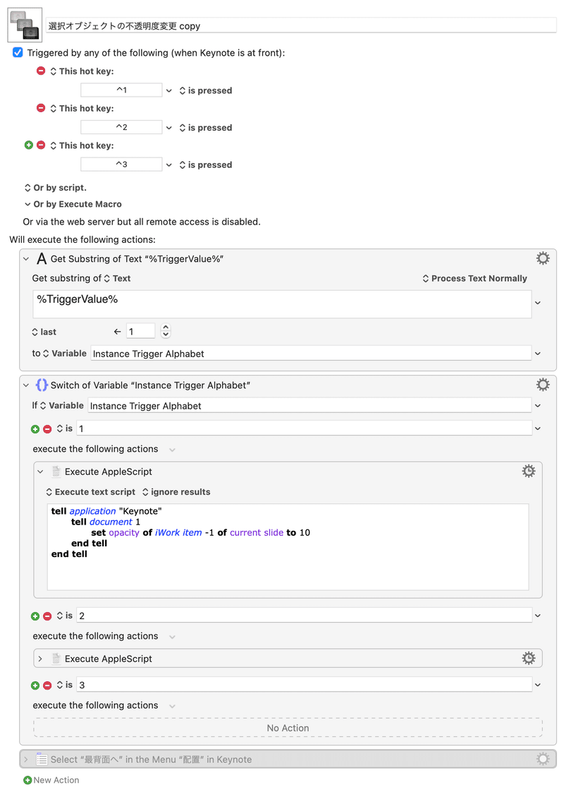Open gear menu of collapsed Execute AppleScript action
The image size is (564, 792).
(x=529, y=658)
